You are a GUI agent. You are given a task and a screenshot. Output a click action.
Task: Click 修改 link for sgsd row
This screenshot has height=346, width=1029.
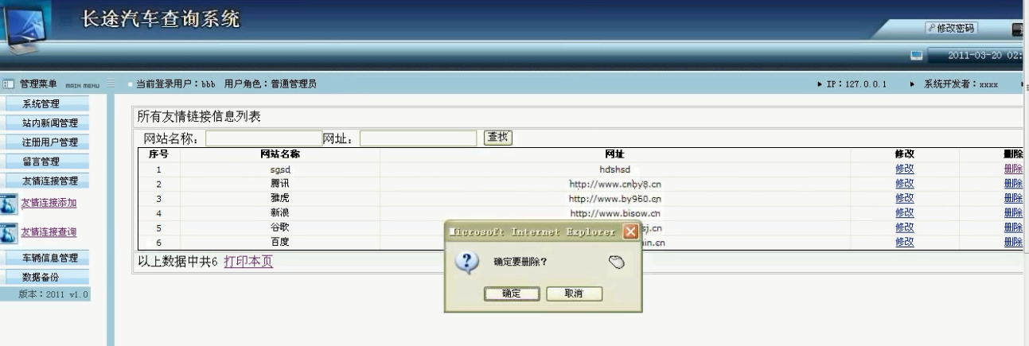coord(905,169)
